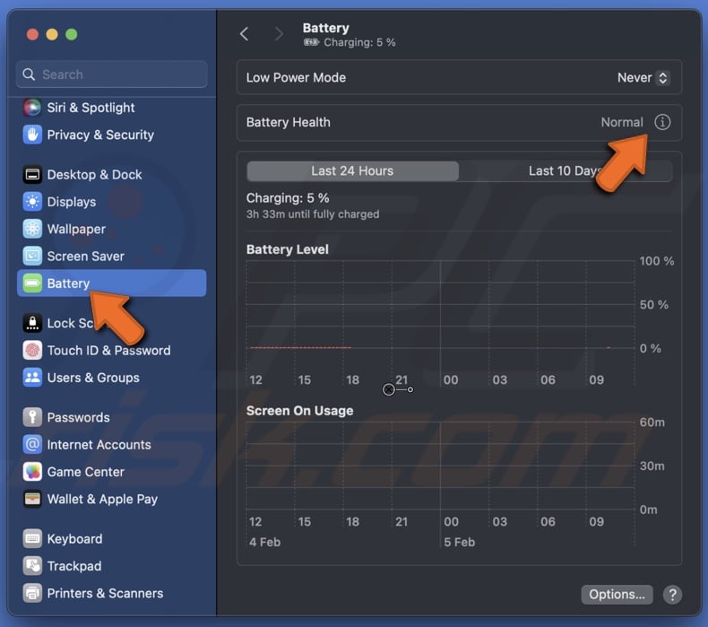Go to Desktop & Dock label
The image size is (708, 627).
94,175
